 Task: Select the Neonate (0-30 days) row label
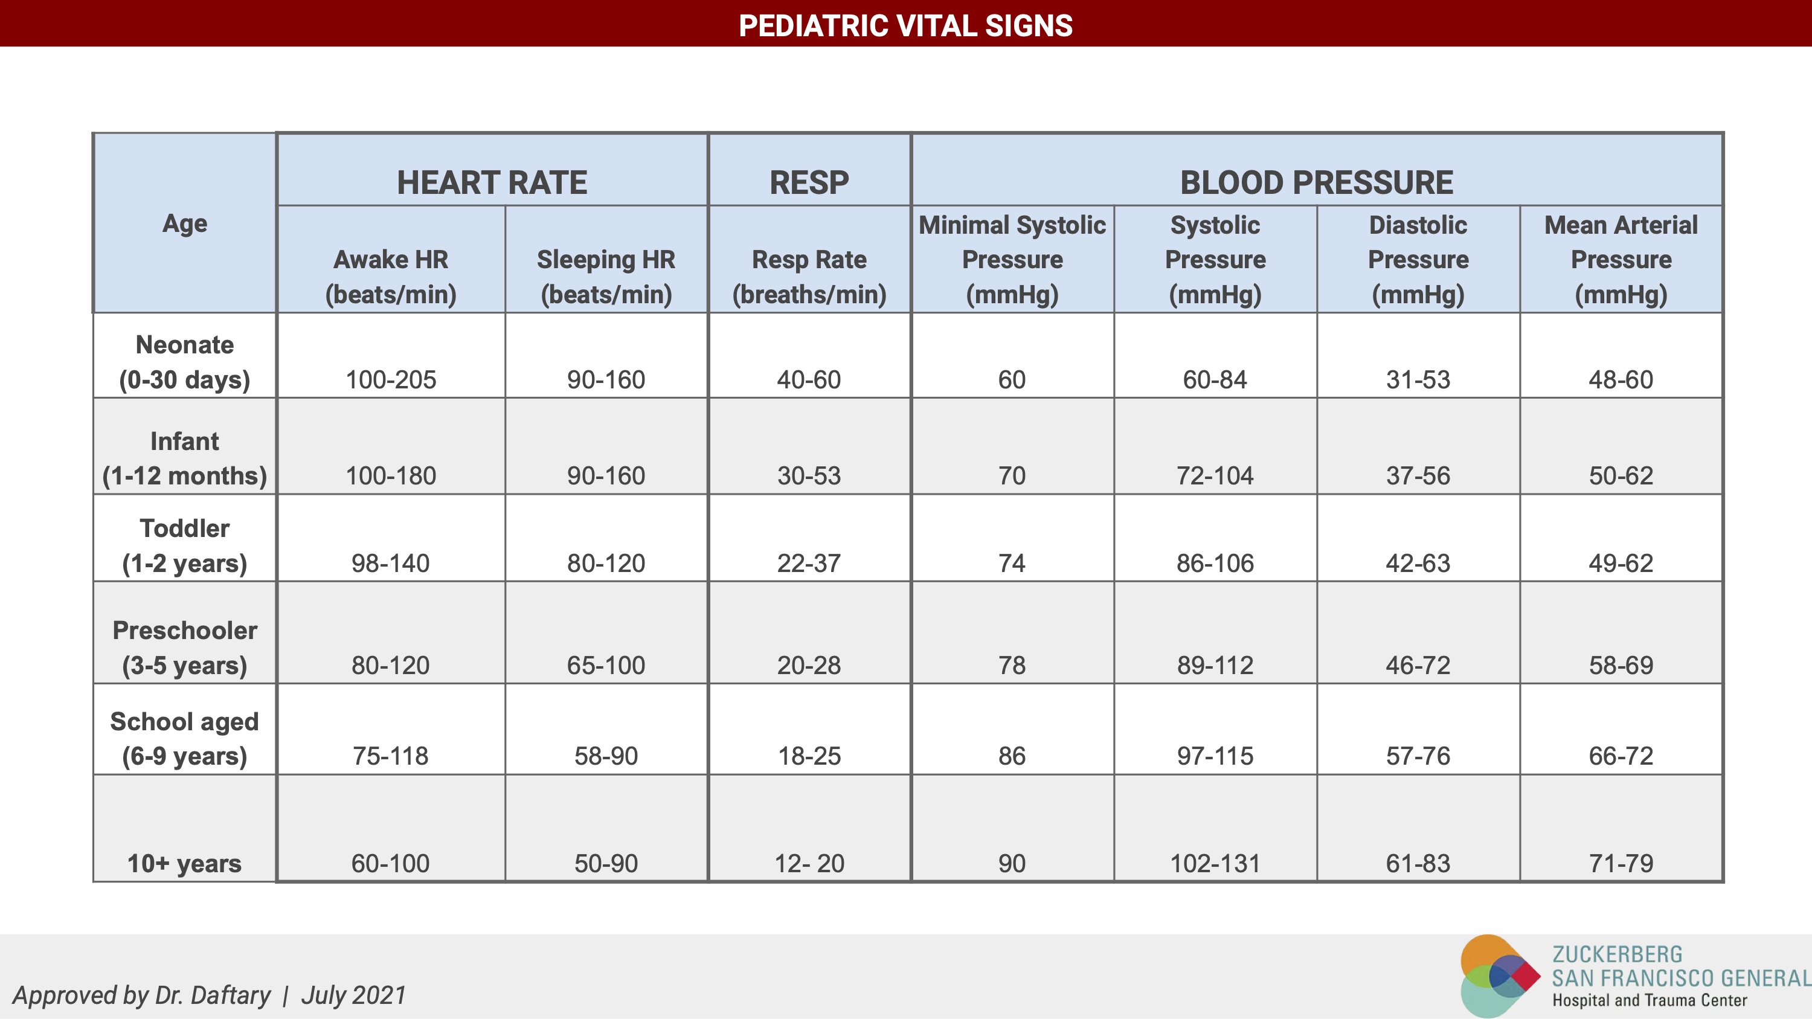tap(184, 362)
